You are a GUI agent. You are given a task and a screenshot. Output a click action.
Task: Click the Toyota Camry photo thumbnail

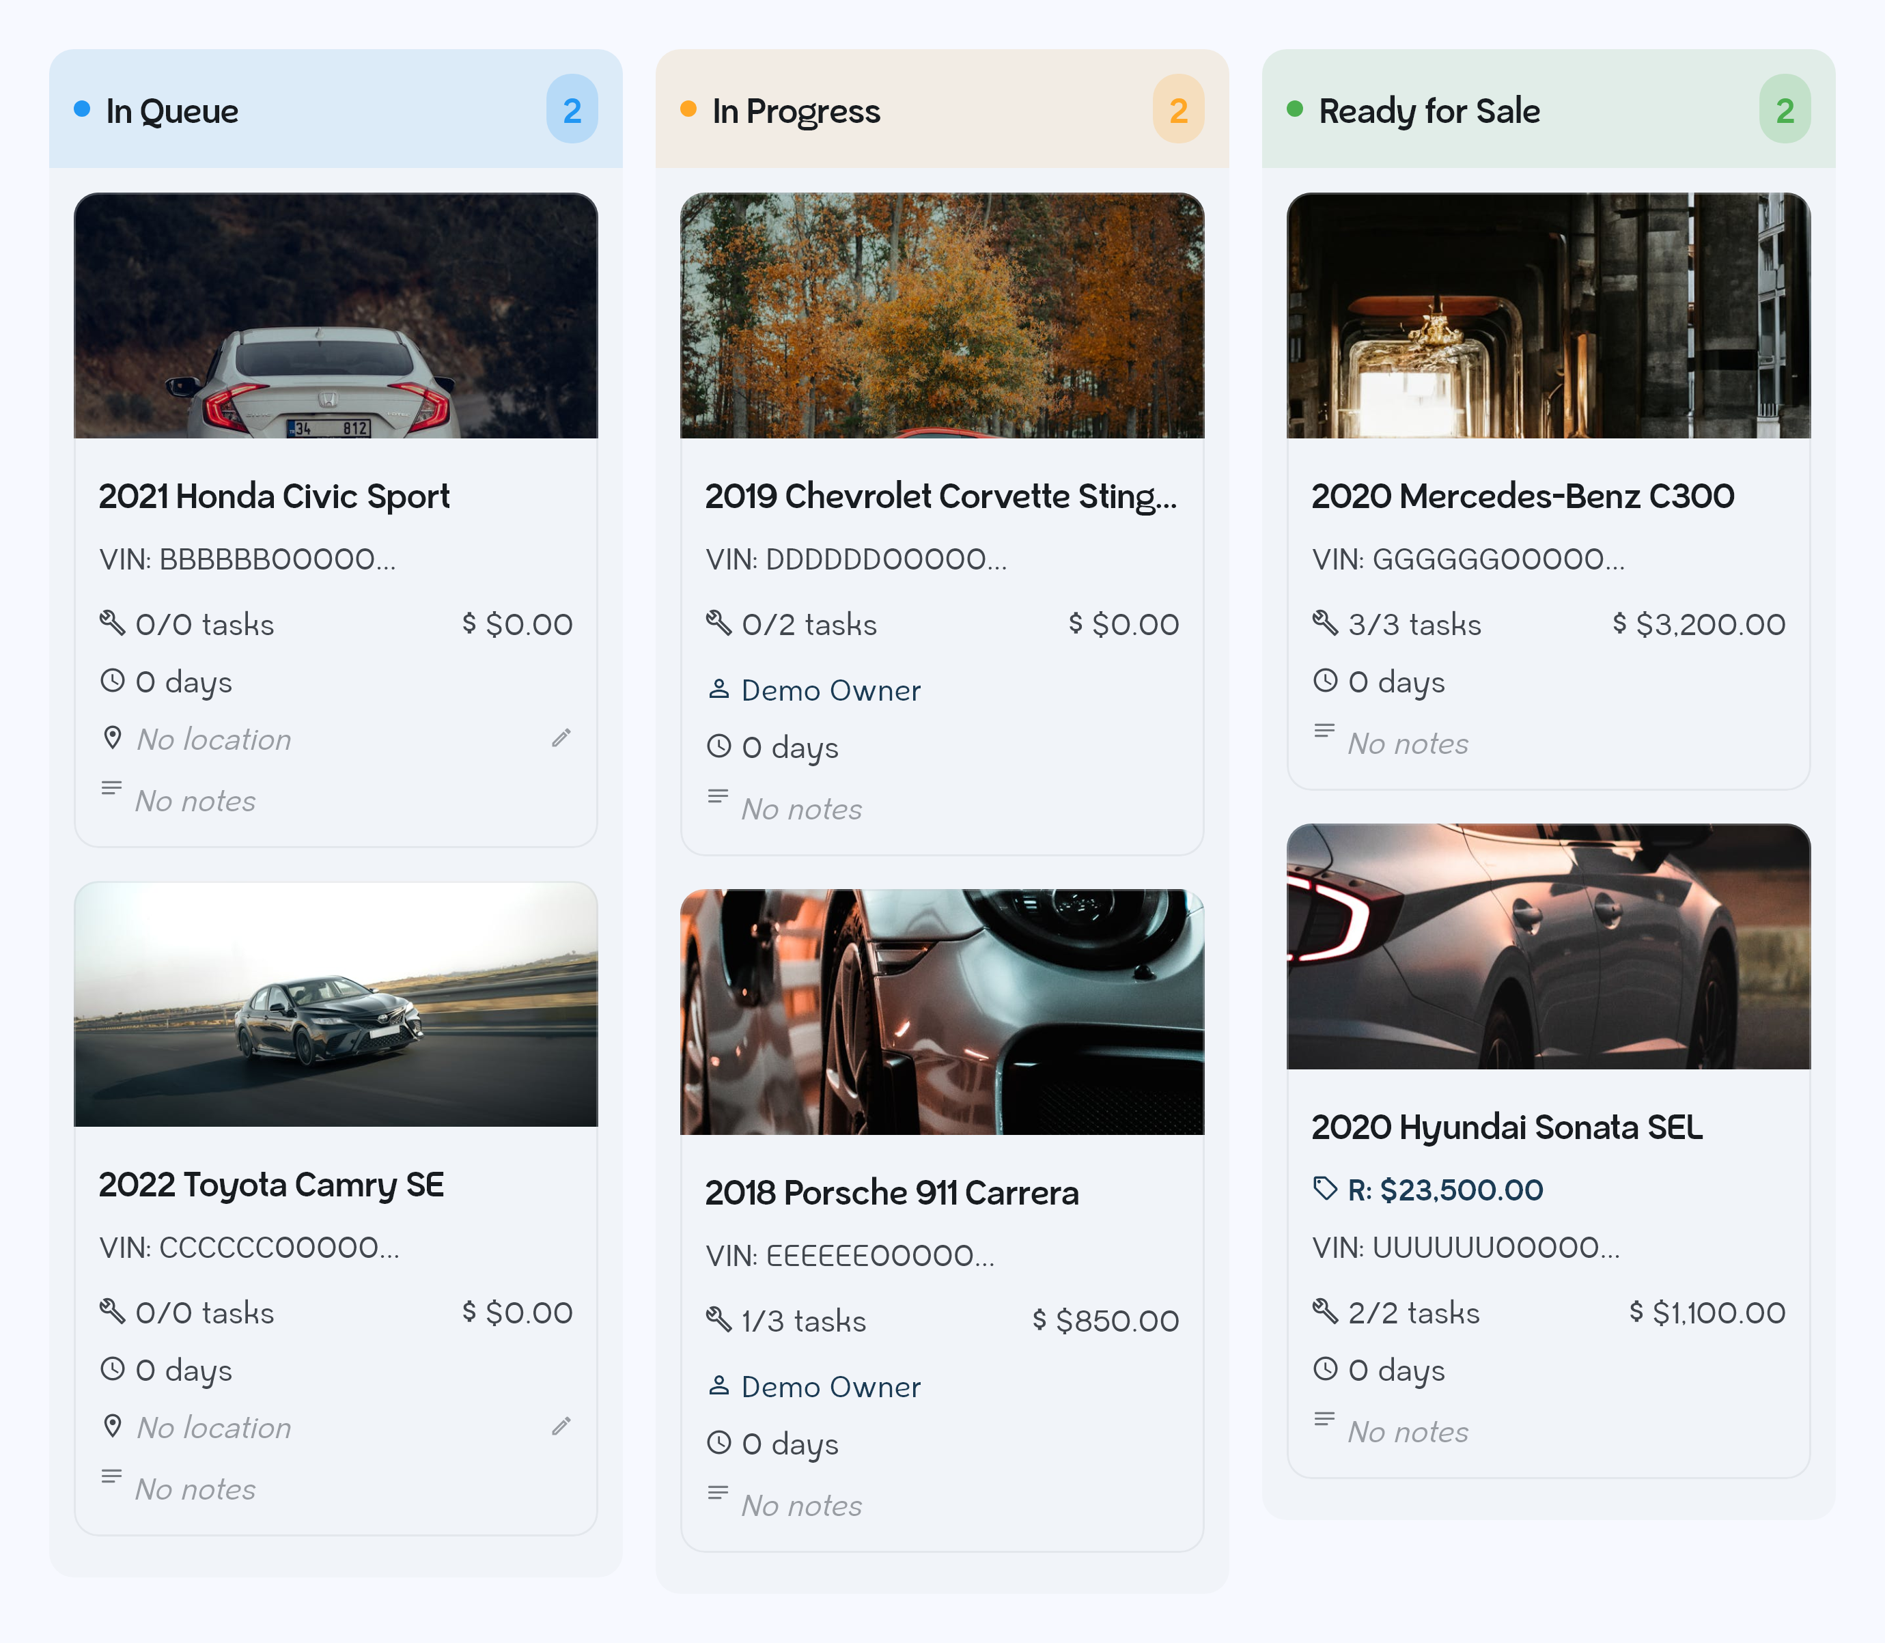point(335,1004)
